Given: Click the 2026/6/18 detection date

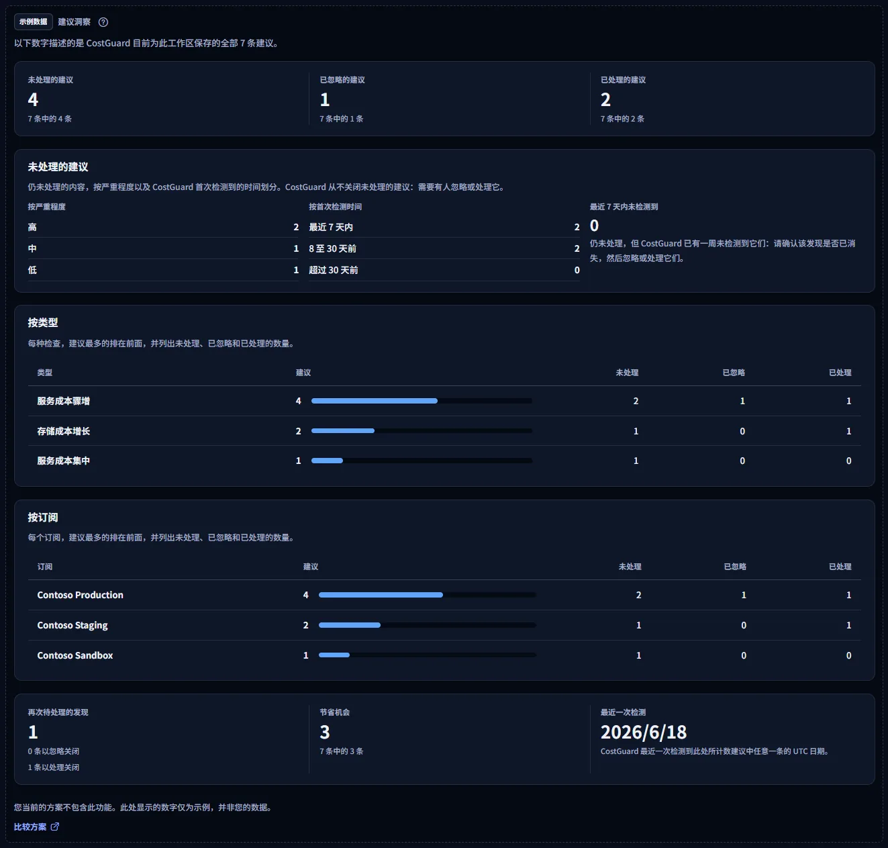Looking at the screenshot, I should pos(644,732).
